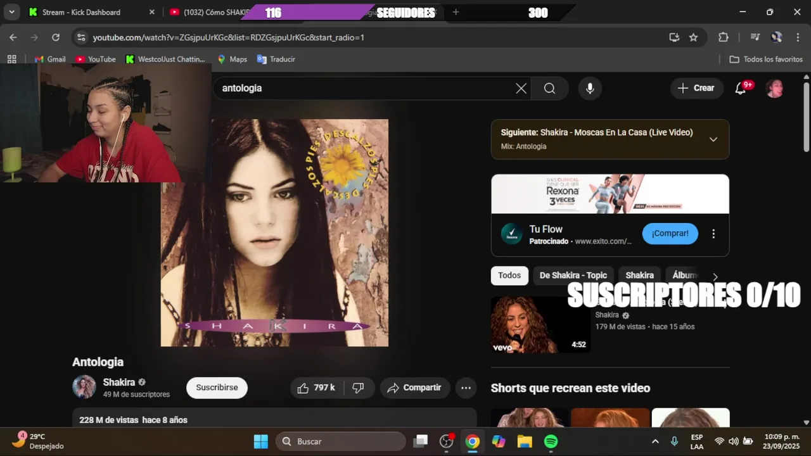Open the Shakira vevo video thumbnail 4:52

pyautogui.click(x=540, y=325)
